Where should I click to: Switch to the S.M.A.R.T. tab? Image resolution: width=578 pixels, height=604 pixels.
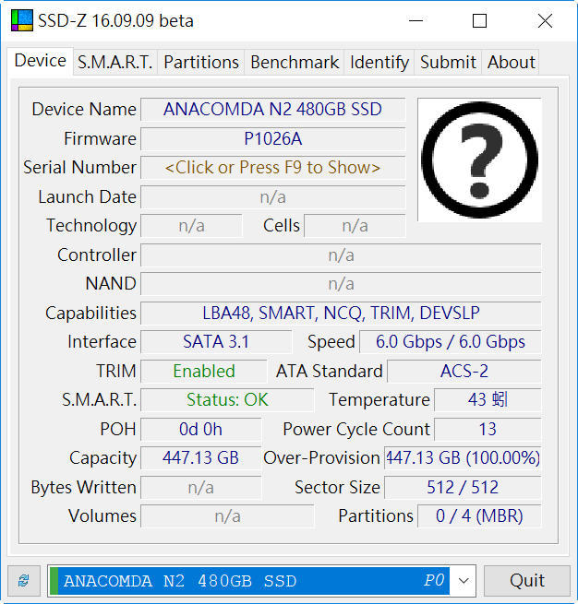[114, 62]
